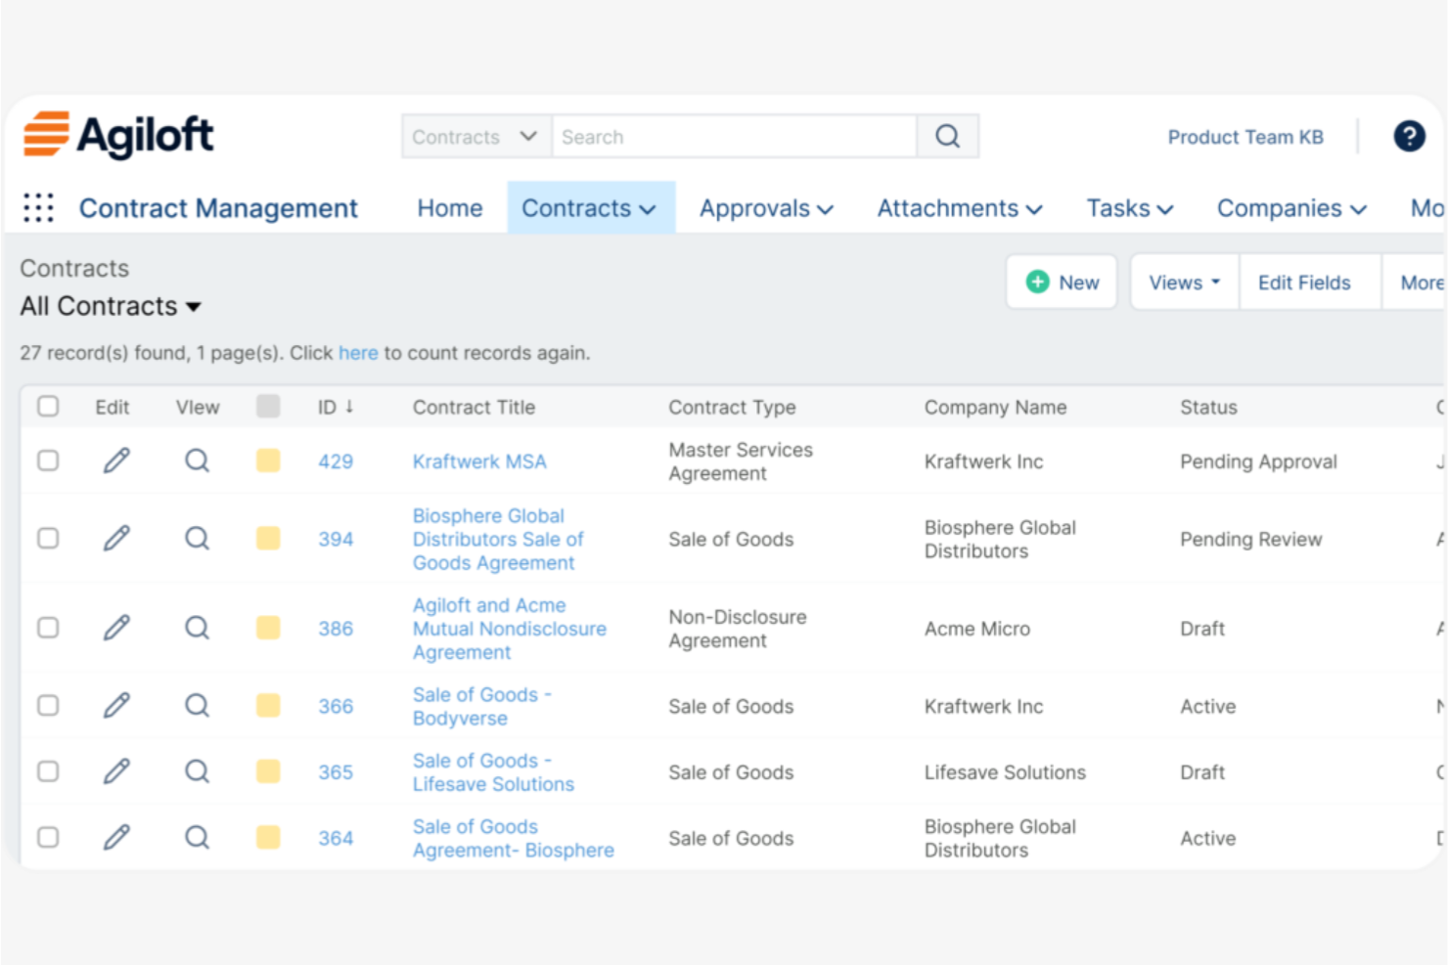
Task: Click the gray color column header swatch
Action: [x=268, y=406]
